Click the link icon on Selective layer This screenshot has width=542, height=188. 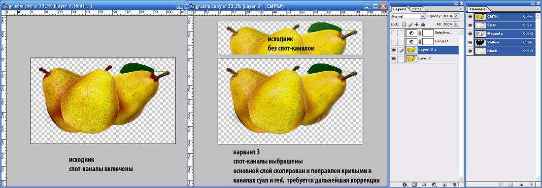420,33
